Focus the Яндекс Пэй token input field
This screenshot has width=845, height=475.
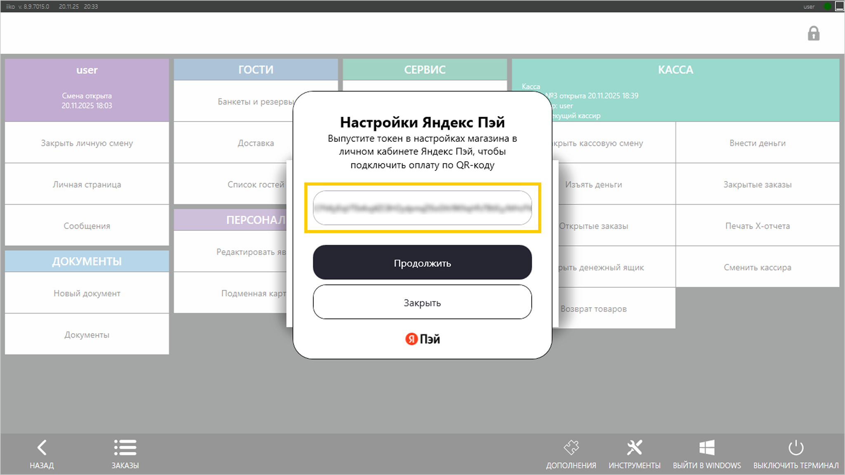click(x=422, y=208)
